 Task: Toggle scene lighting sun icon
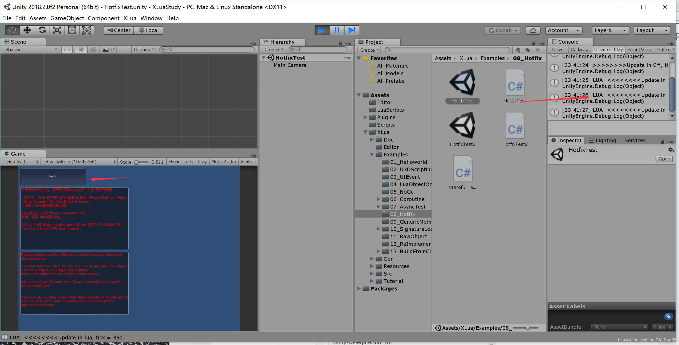(x=81, y=49)
